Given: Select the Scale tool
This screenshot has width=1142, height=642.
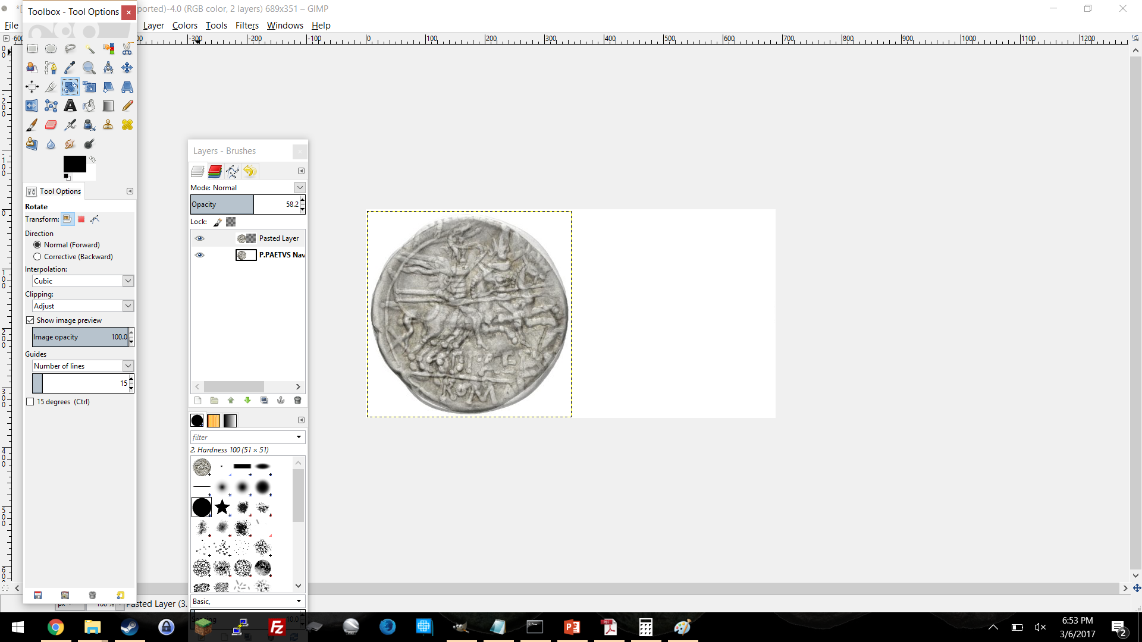Looking at the screenshot, I should [89, 87].
